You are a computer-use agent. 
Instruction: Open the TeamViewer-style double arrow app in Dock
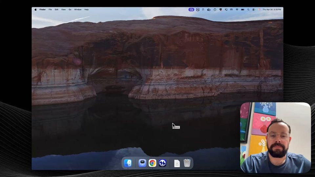pyautogui.click(x=162, y=163)
